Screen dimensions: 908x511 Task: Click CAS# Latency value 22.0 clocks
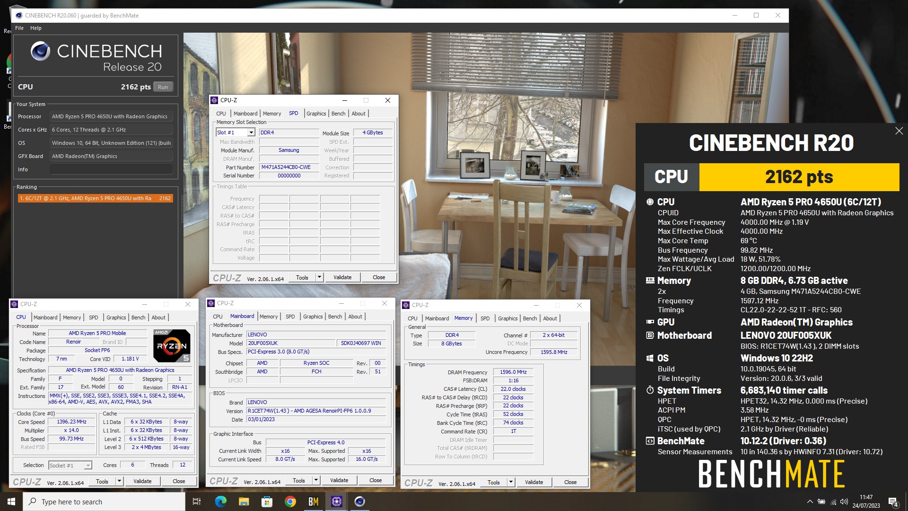pos(513,389)
